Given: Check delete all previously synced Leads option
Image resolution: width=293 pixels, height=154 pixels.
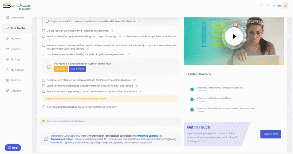Looking at the screenshot, I should click(47, 21).
